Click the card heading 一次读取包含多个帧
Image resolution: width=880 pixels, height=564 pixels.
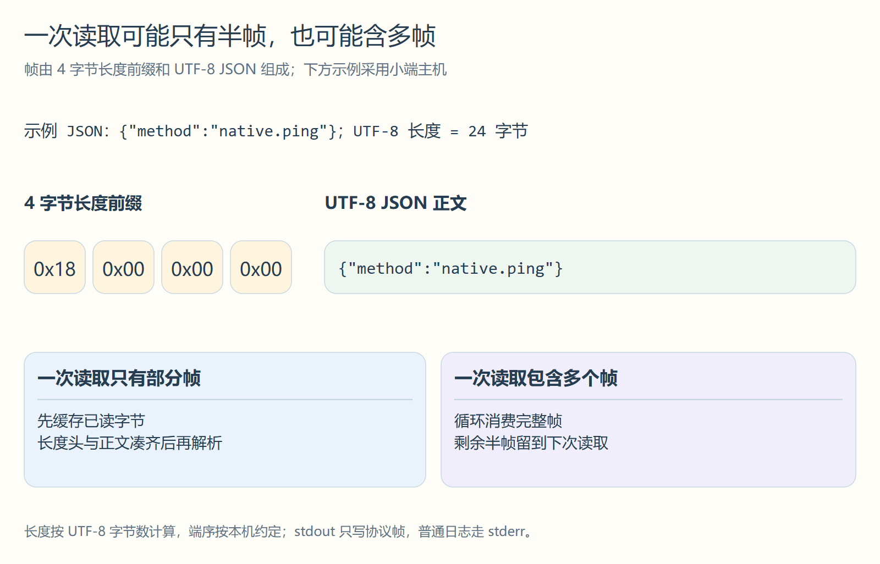pos(536,378)
